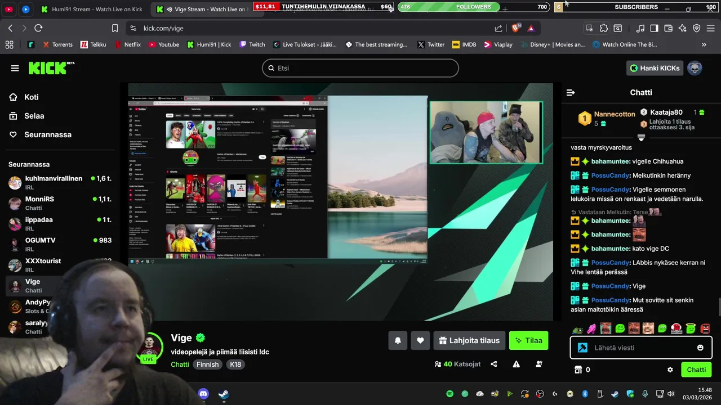Screen dimensions: 721x405
Task: Click the Bluetooth tray icon
Action: coord(585,394)
